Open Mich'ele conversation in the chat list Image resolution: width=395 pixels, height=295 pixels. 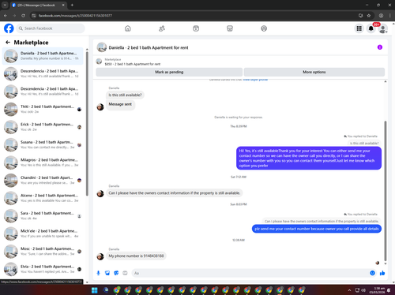[x=43, y=233]
